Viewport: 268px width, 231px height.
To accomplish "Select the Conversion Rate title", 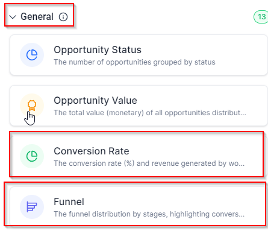I will click(92, 151).
